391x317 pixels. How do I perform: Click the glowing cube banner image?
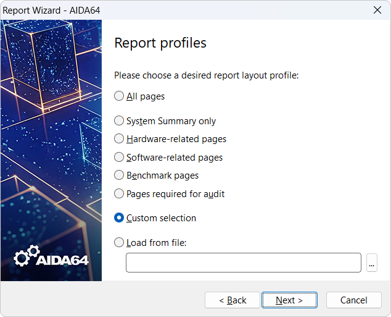pos(51,124)
